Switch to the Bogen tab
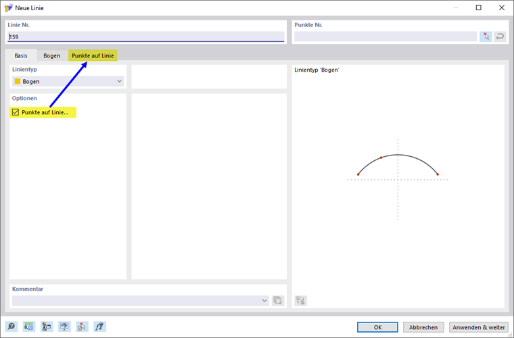This screenshot has height=338, width=514. [x=52, y=55]
